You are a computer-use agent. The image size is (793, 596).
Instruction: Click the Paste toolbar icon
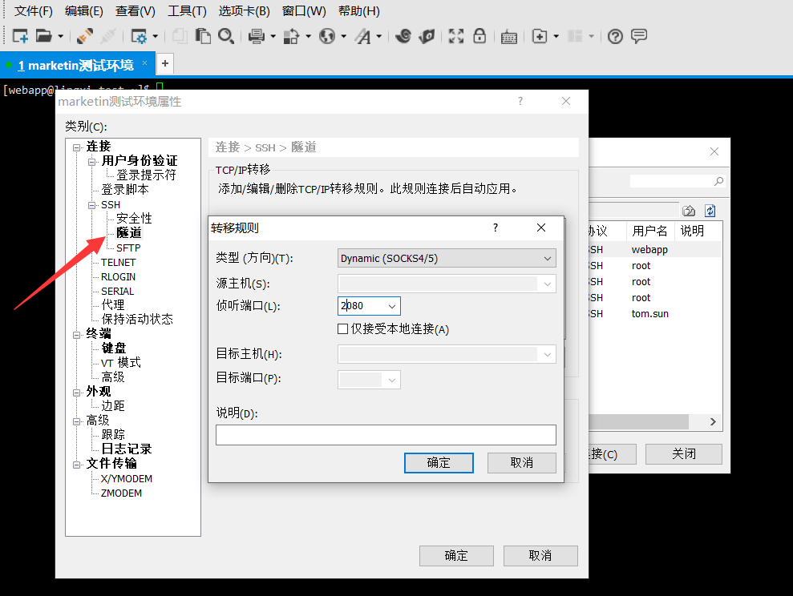click(x=203, y=36)
